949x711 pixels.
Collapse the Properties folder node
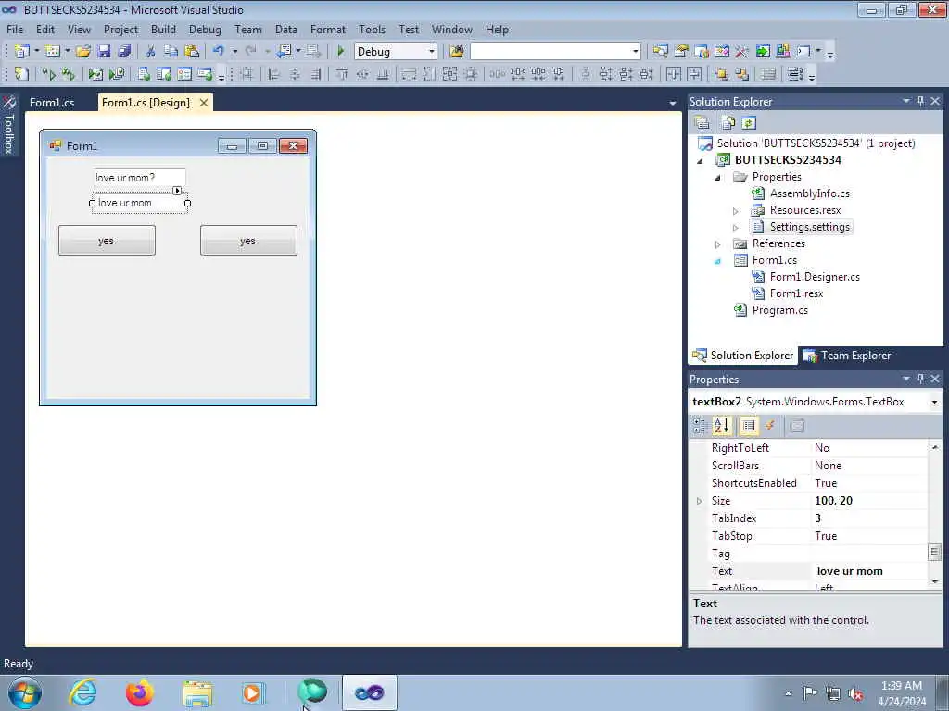pyautogui.click(x=718, y=178)
